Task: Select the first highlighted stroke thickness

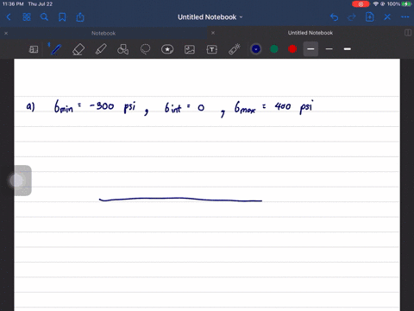Action: [310, 49]
